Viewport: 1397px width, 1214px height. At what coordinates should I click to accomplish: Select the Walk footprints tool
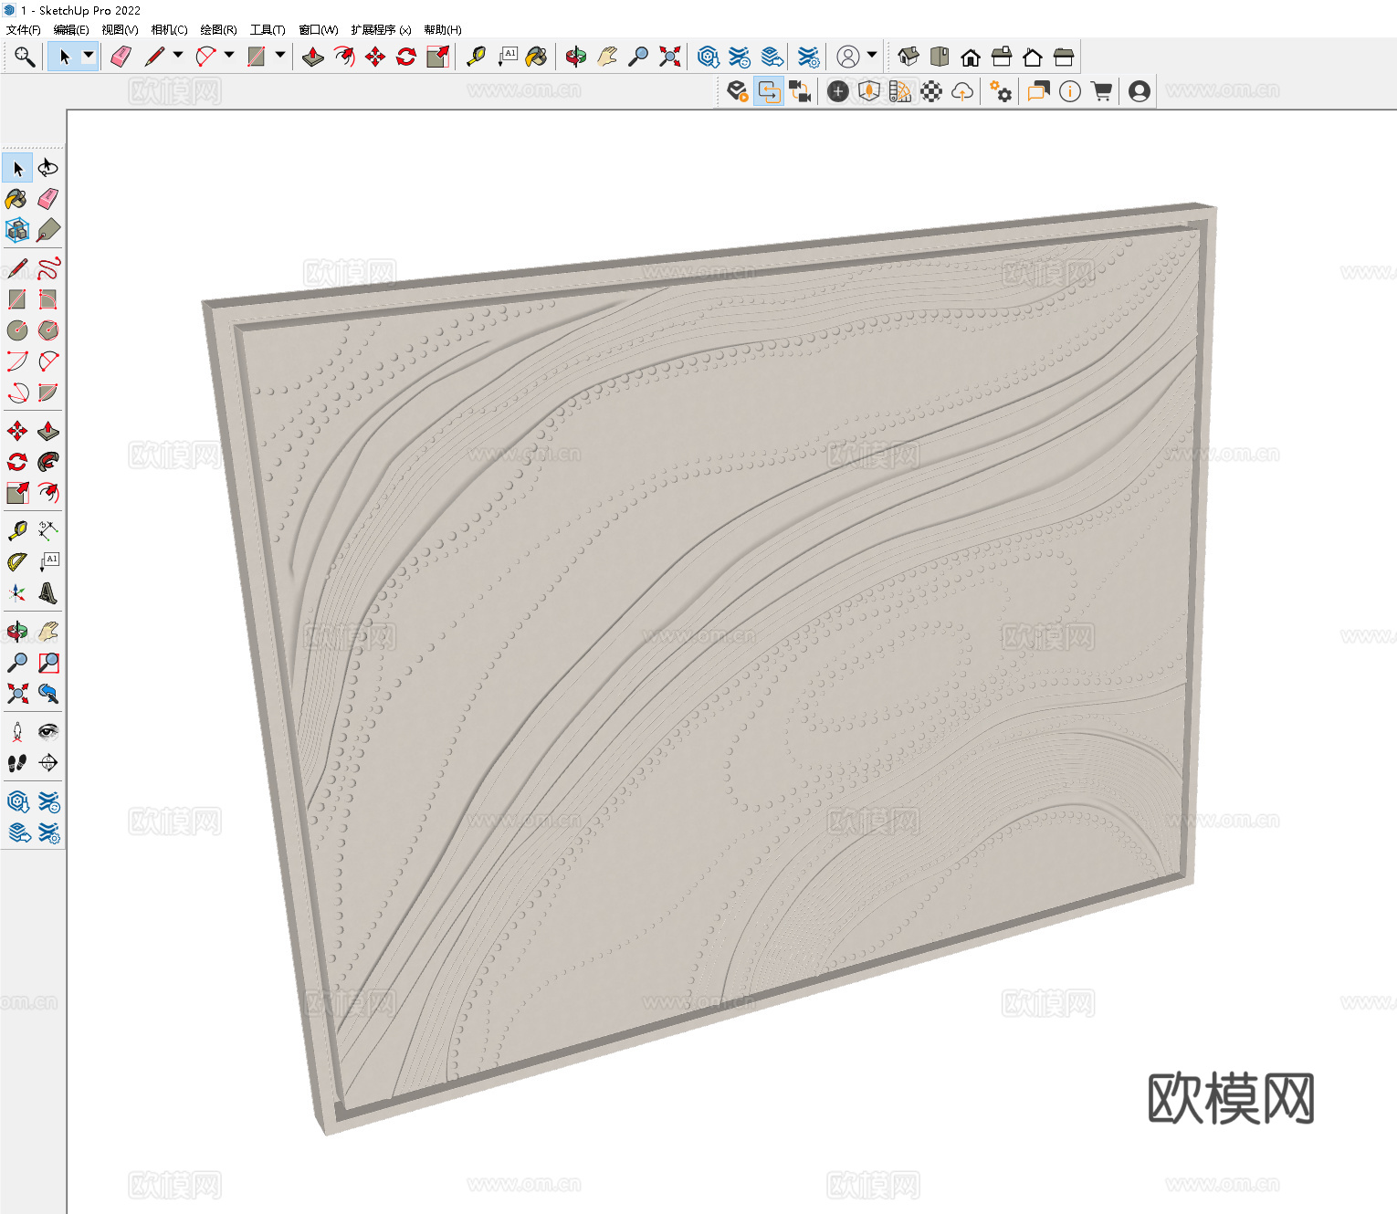[17, 763]
